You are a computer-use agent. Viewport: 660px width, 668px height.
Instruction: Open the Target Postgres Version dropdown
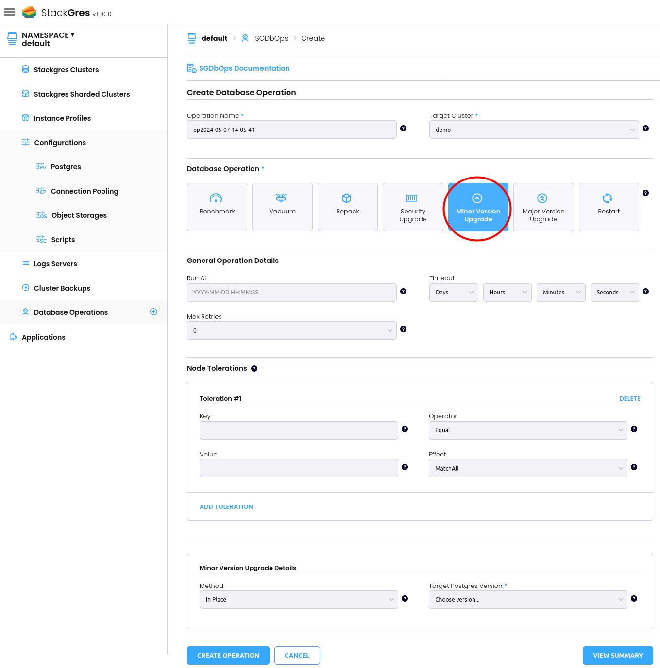pos(528,600)
